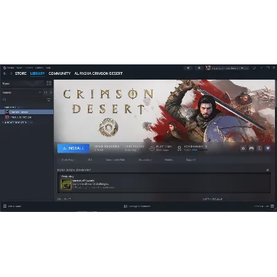Click the account avatar in title bar
The image size is (277, 277).
click(208, 68)
